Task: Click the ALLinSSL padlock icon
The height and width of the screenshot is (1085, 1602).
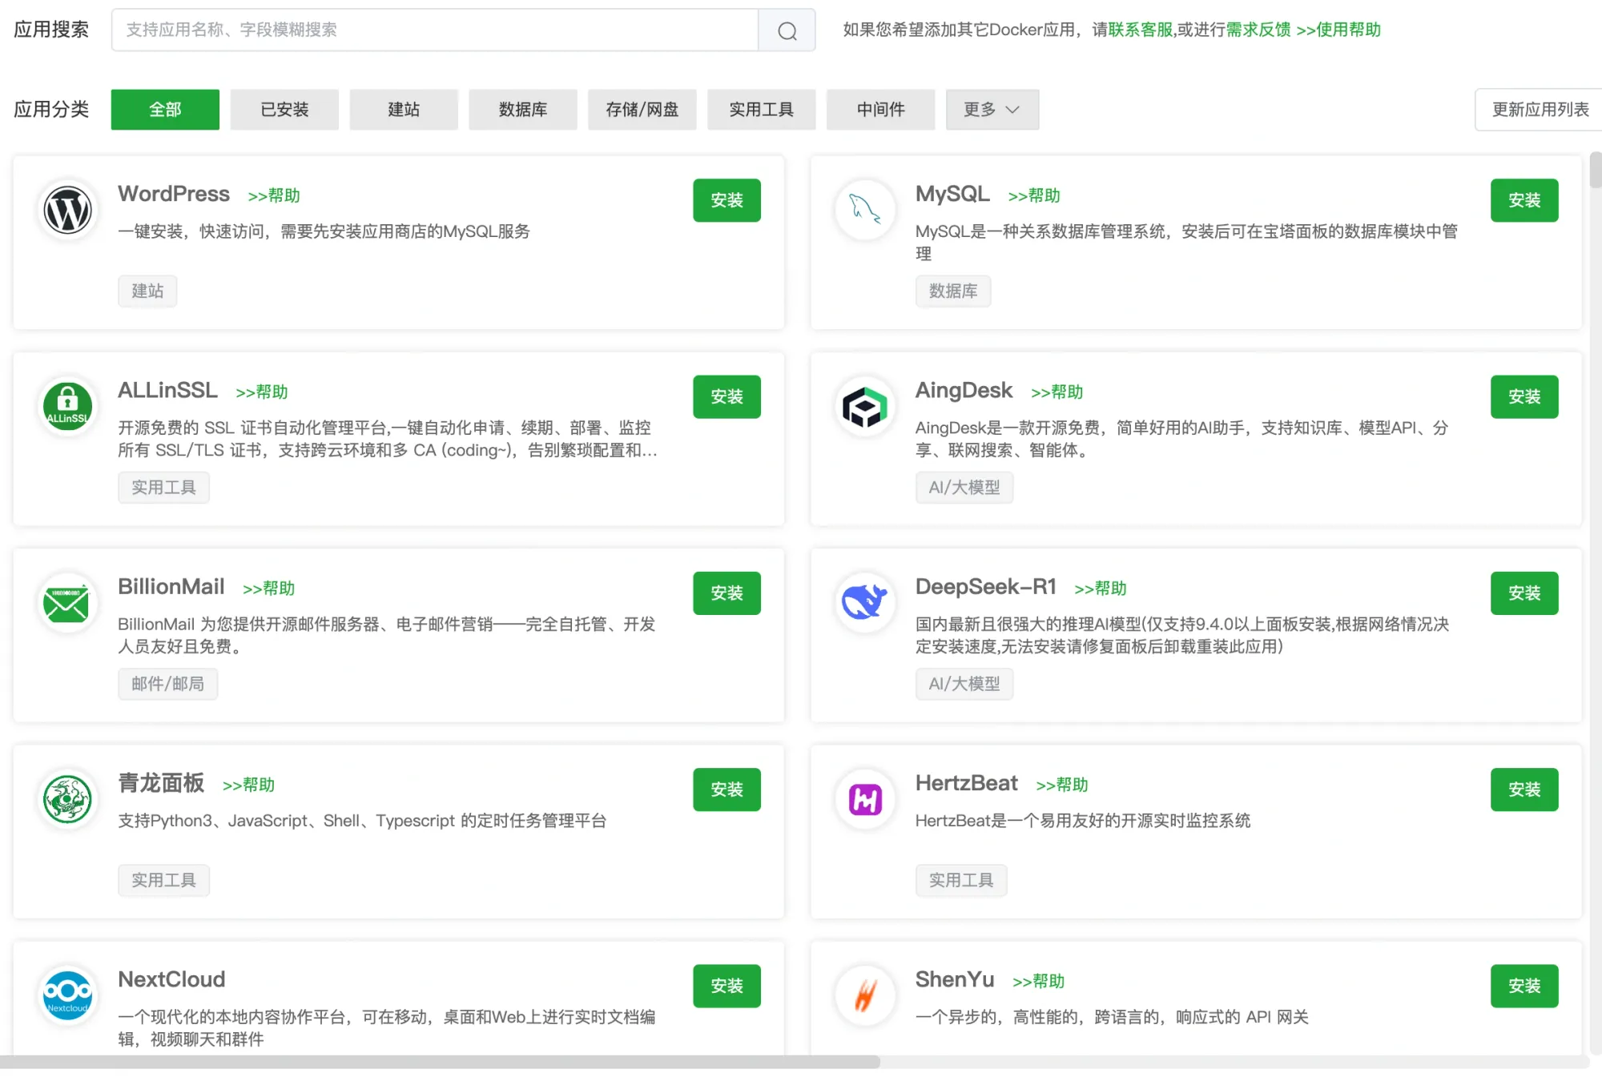Action: 67,406
